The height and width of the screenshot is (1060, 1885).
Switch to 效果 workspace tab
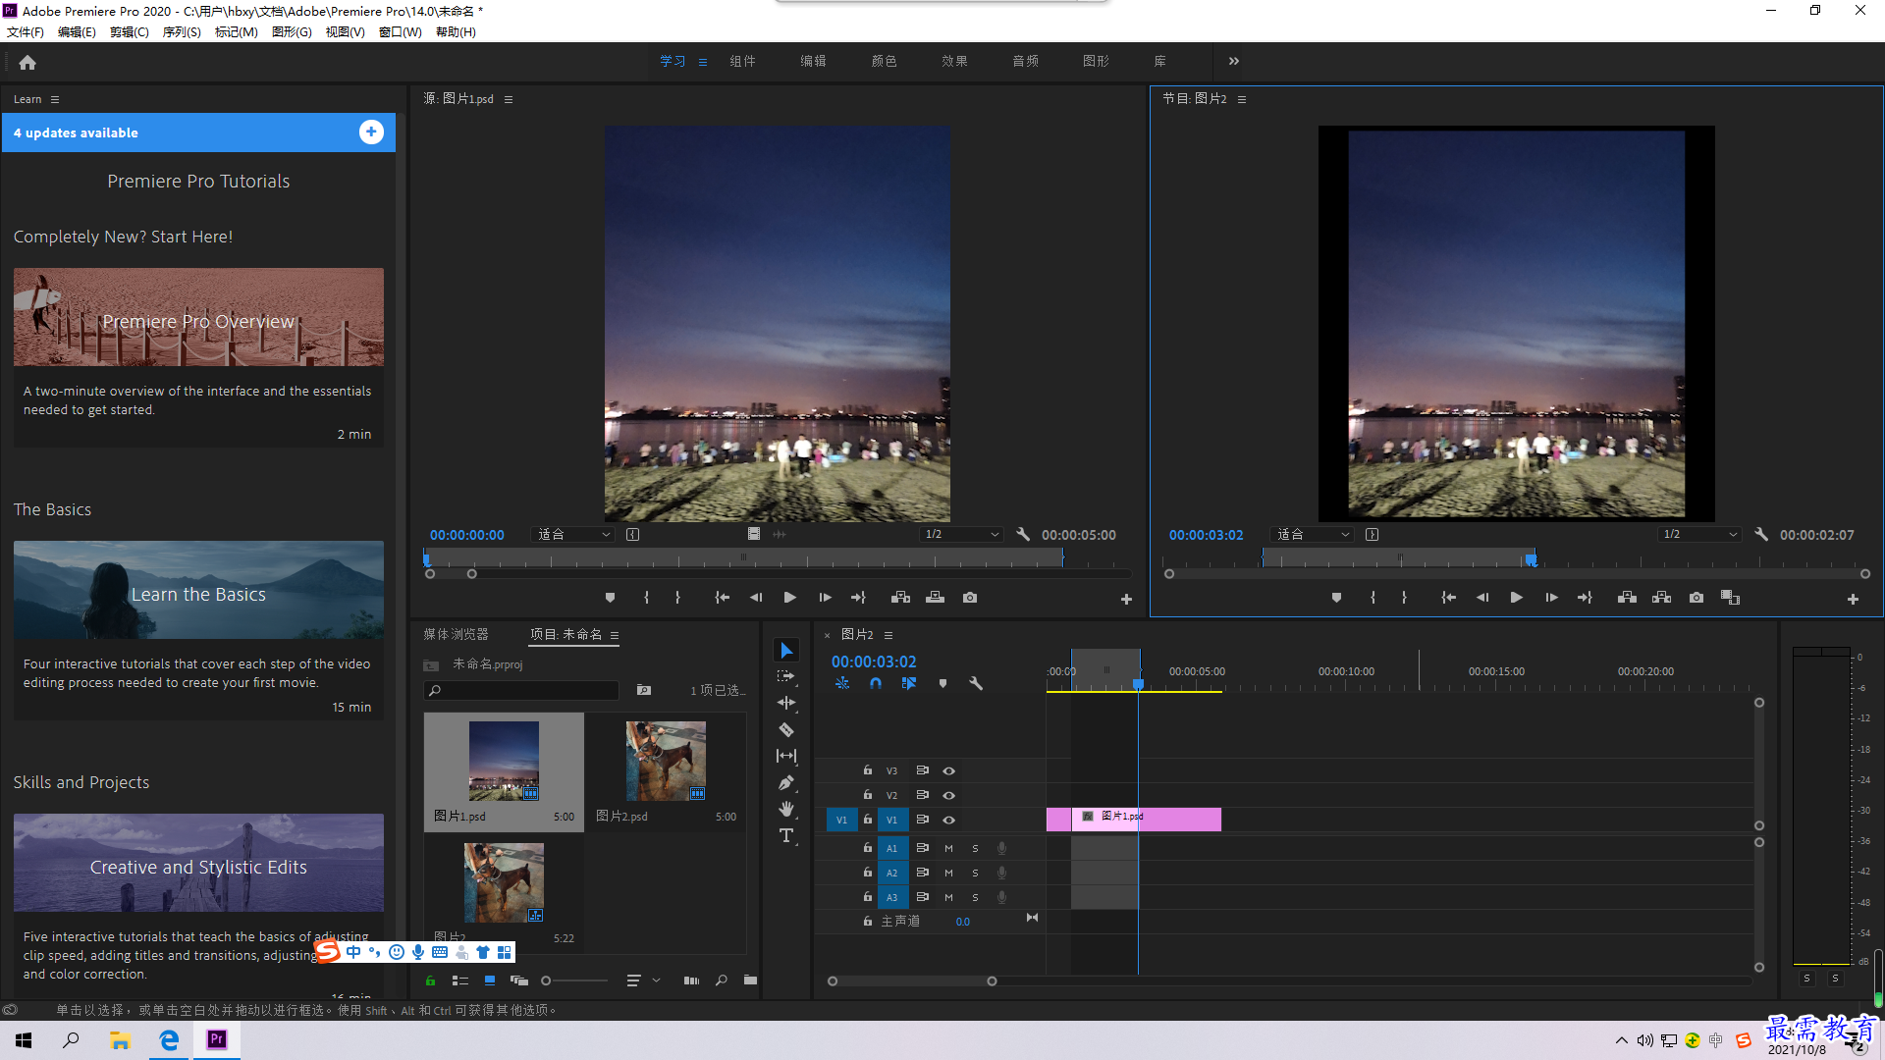954,61
